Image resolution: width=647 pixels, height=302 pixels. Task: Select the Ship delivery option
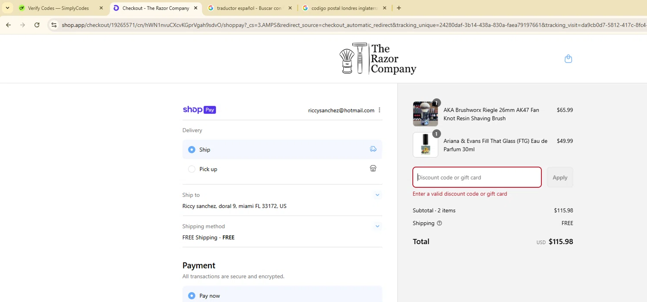click(x=282, y=149)
